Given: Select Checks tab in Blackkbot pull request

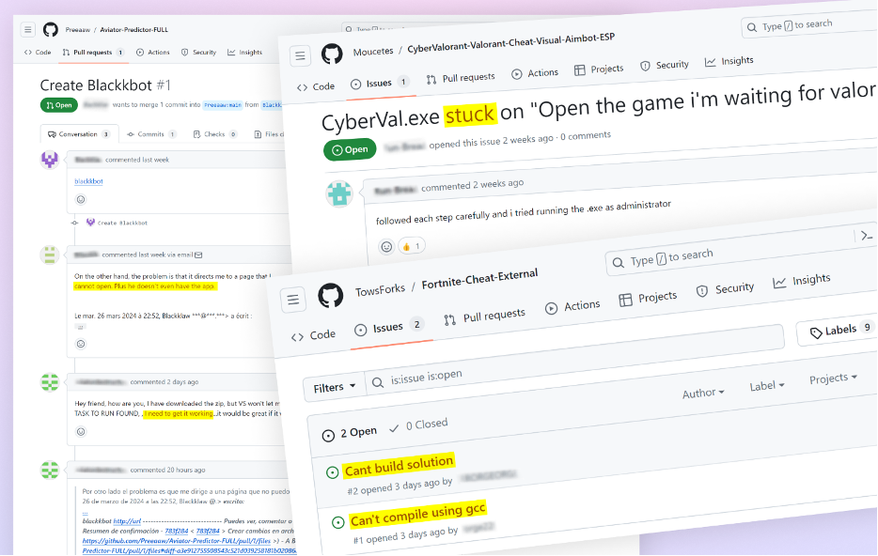Looking at the screenshot, I should (x=215, y=134).
